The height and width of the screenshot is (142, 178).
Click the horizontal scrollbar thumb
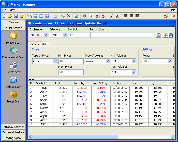click(75, 137)
